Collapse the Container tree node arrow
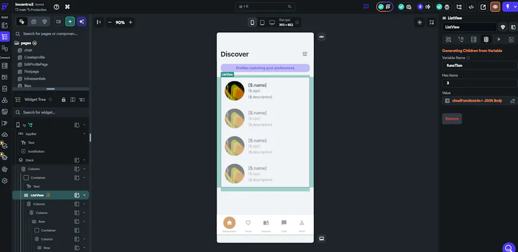Image resolution: width=518 pixels, height=252 pixels. pos(84,177)
